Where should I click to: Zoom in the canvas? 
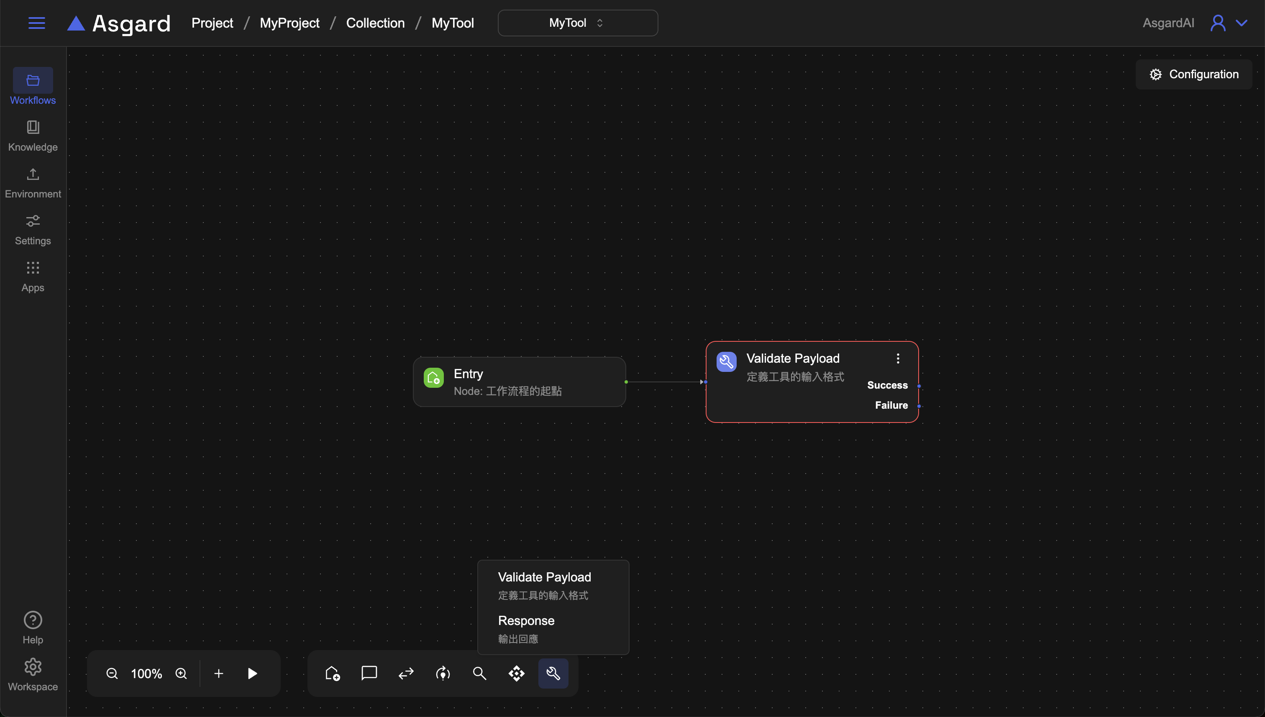tap(181, 673)
